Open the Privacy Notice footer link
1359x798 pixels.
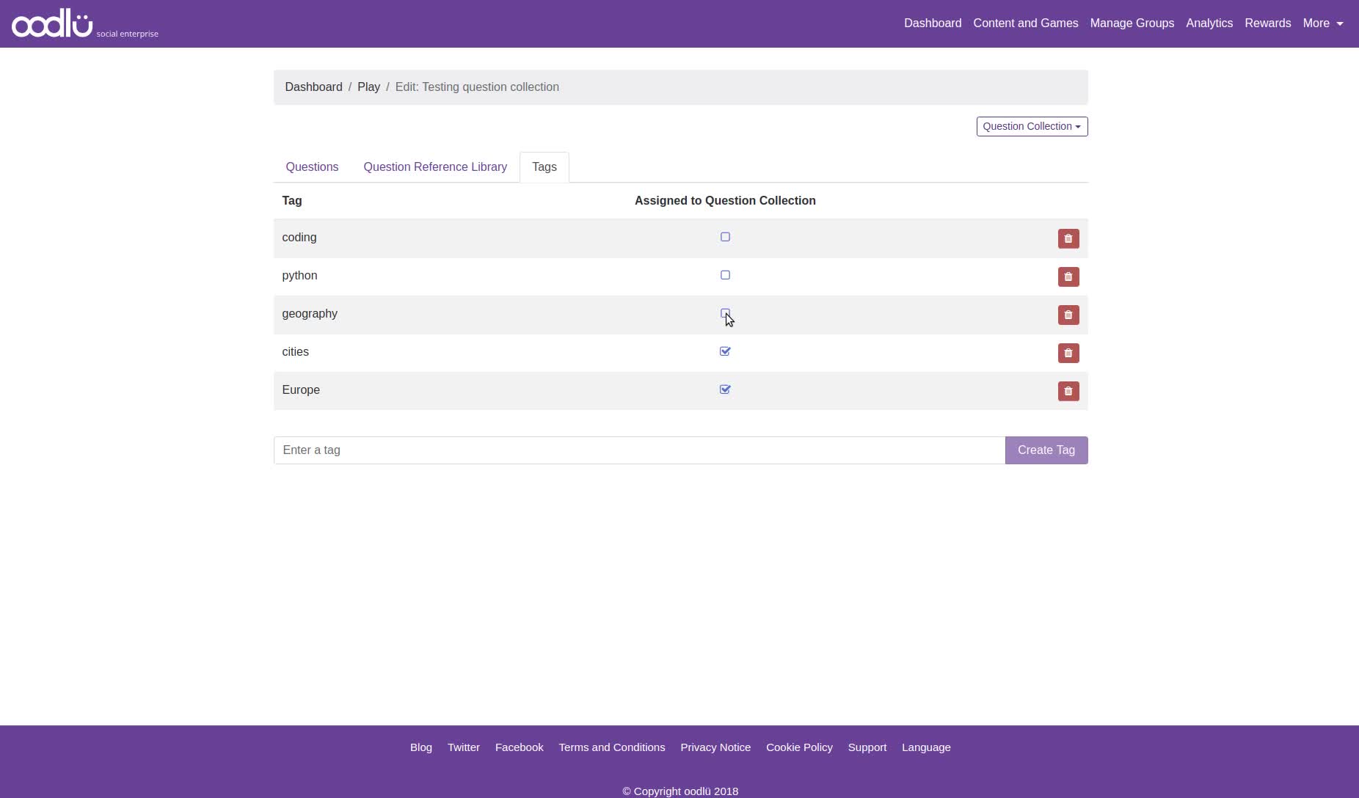click(x=715, y=747)
